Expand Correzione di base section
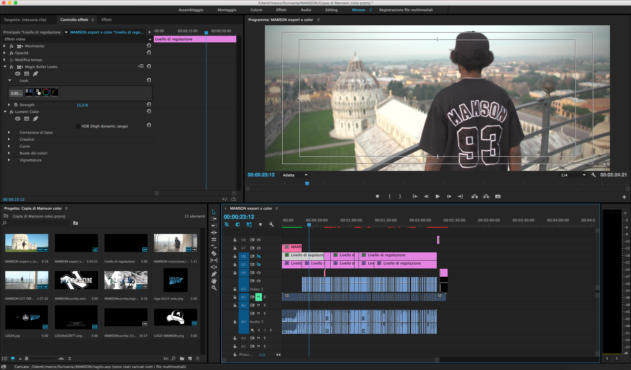Viewport: 631px width, 370px height. (9, 132)
